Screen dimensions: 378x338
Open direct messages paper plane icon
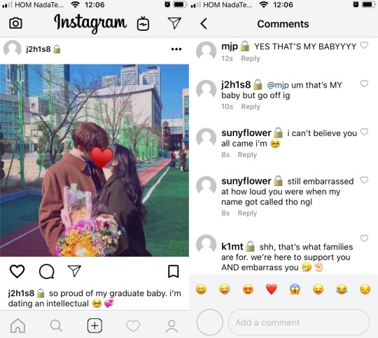tap(174, 23)
